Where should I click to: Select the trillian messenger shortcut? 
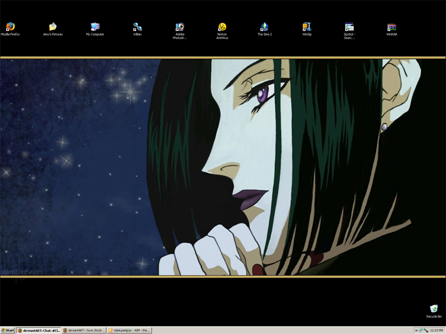click(137, 29)
